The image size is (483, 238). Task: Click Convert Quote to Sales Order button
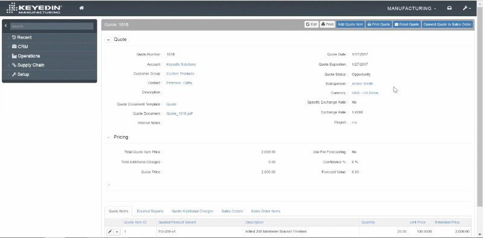[x=447, y=24]
